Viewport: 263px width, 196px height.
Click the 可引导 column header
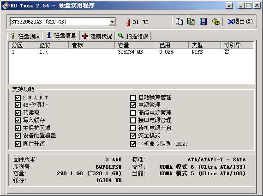coord(237,45)
